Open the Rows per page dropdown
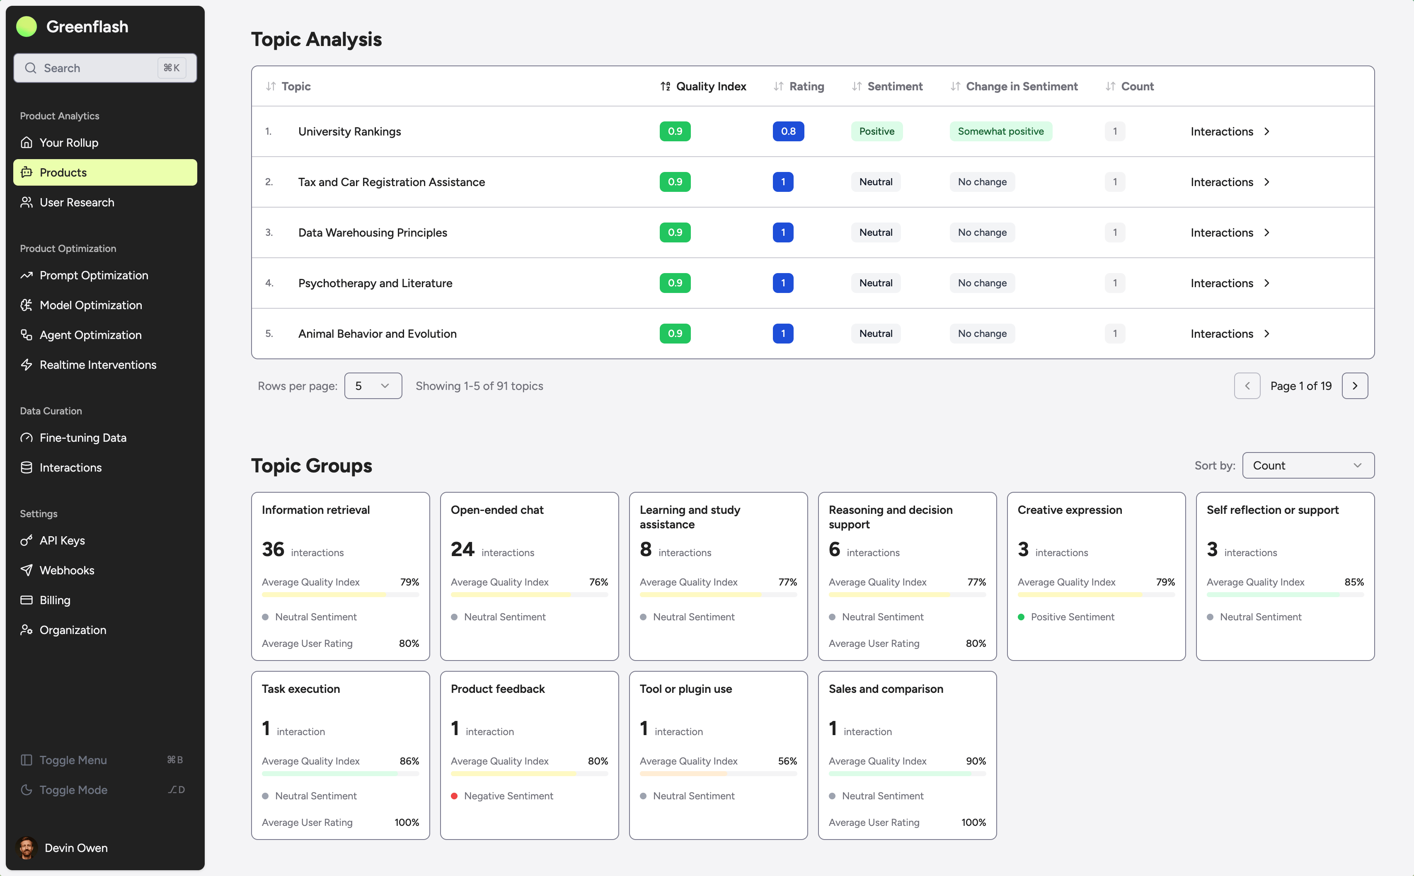1414x876 pixels. tap(373, 386)
